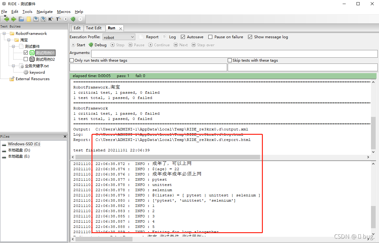Go forward with the green right arrow

[14, 19]
